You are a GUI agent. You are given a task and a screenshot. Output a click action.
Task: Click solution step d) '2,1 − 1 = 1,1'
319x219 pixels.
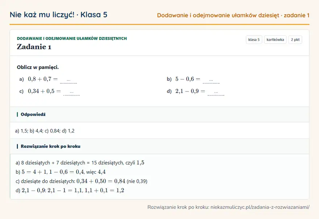pyautogui.click(x=70, y=190)
